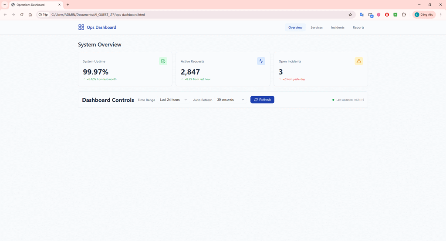This screenshot has height=241, width=446.
Task: Open a new browser tab
Action: point(68,4)
